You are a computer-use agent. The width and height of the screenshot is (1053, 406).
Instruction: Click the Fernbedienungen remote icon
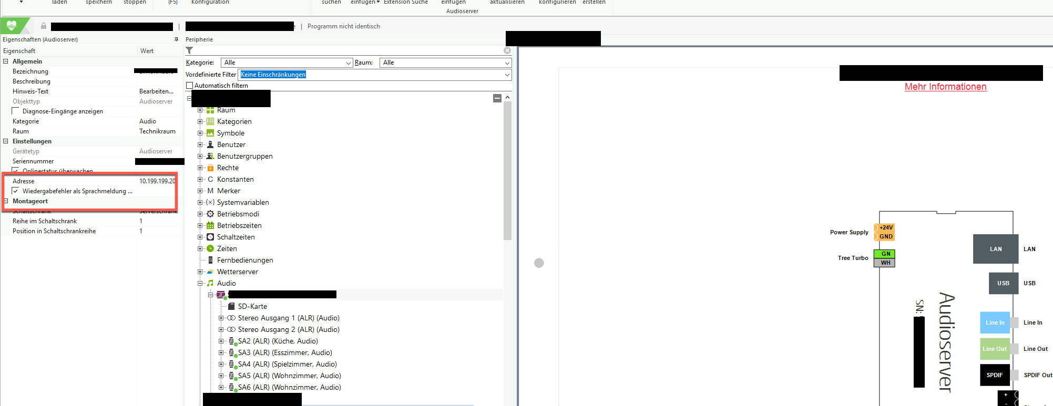click(x=210, y=260)
